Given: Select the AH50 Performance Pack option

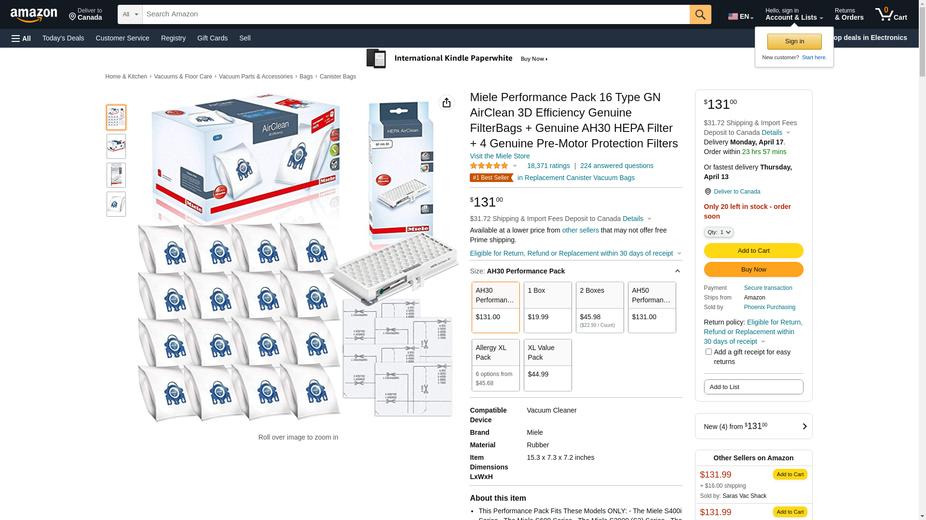Looking at the screenshot, I should (652, 308).
